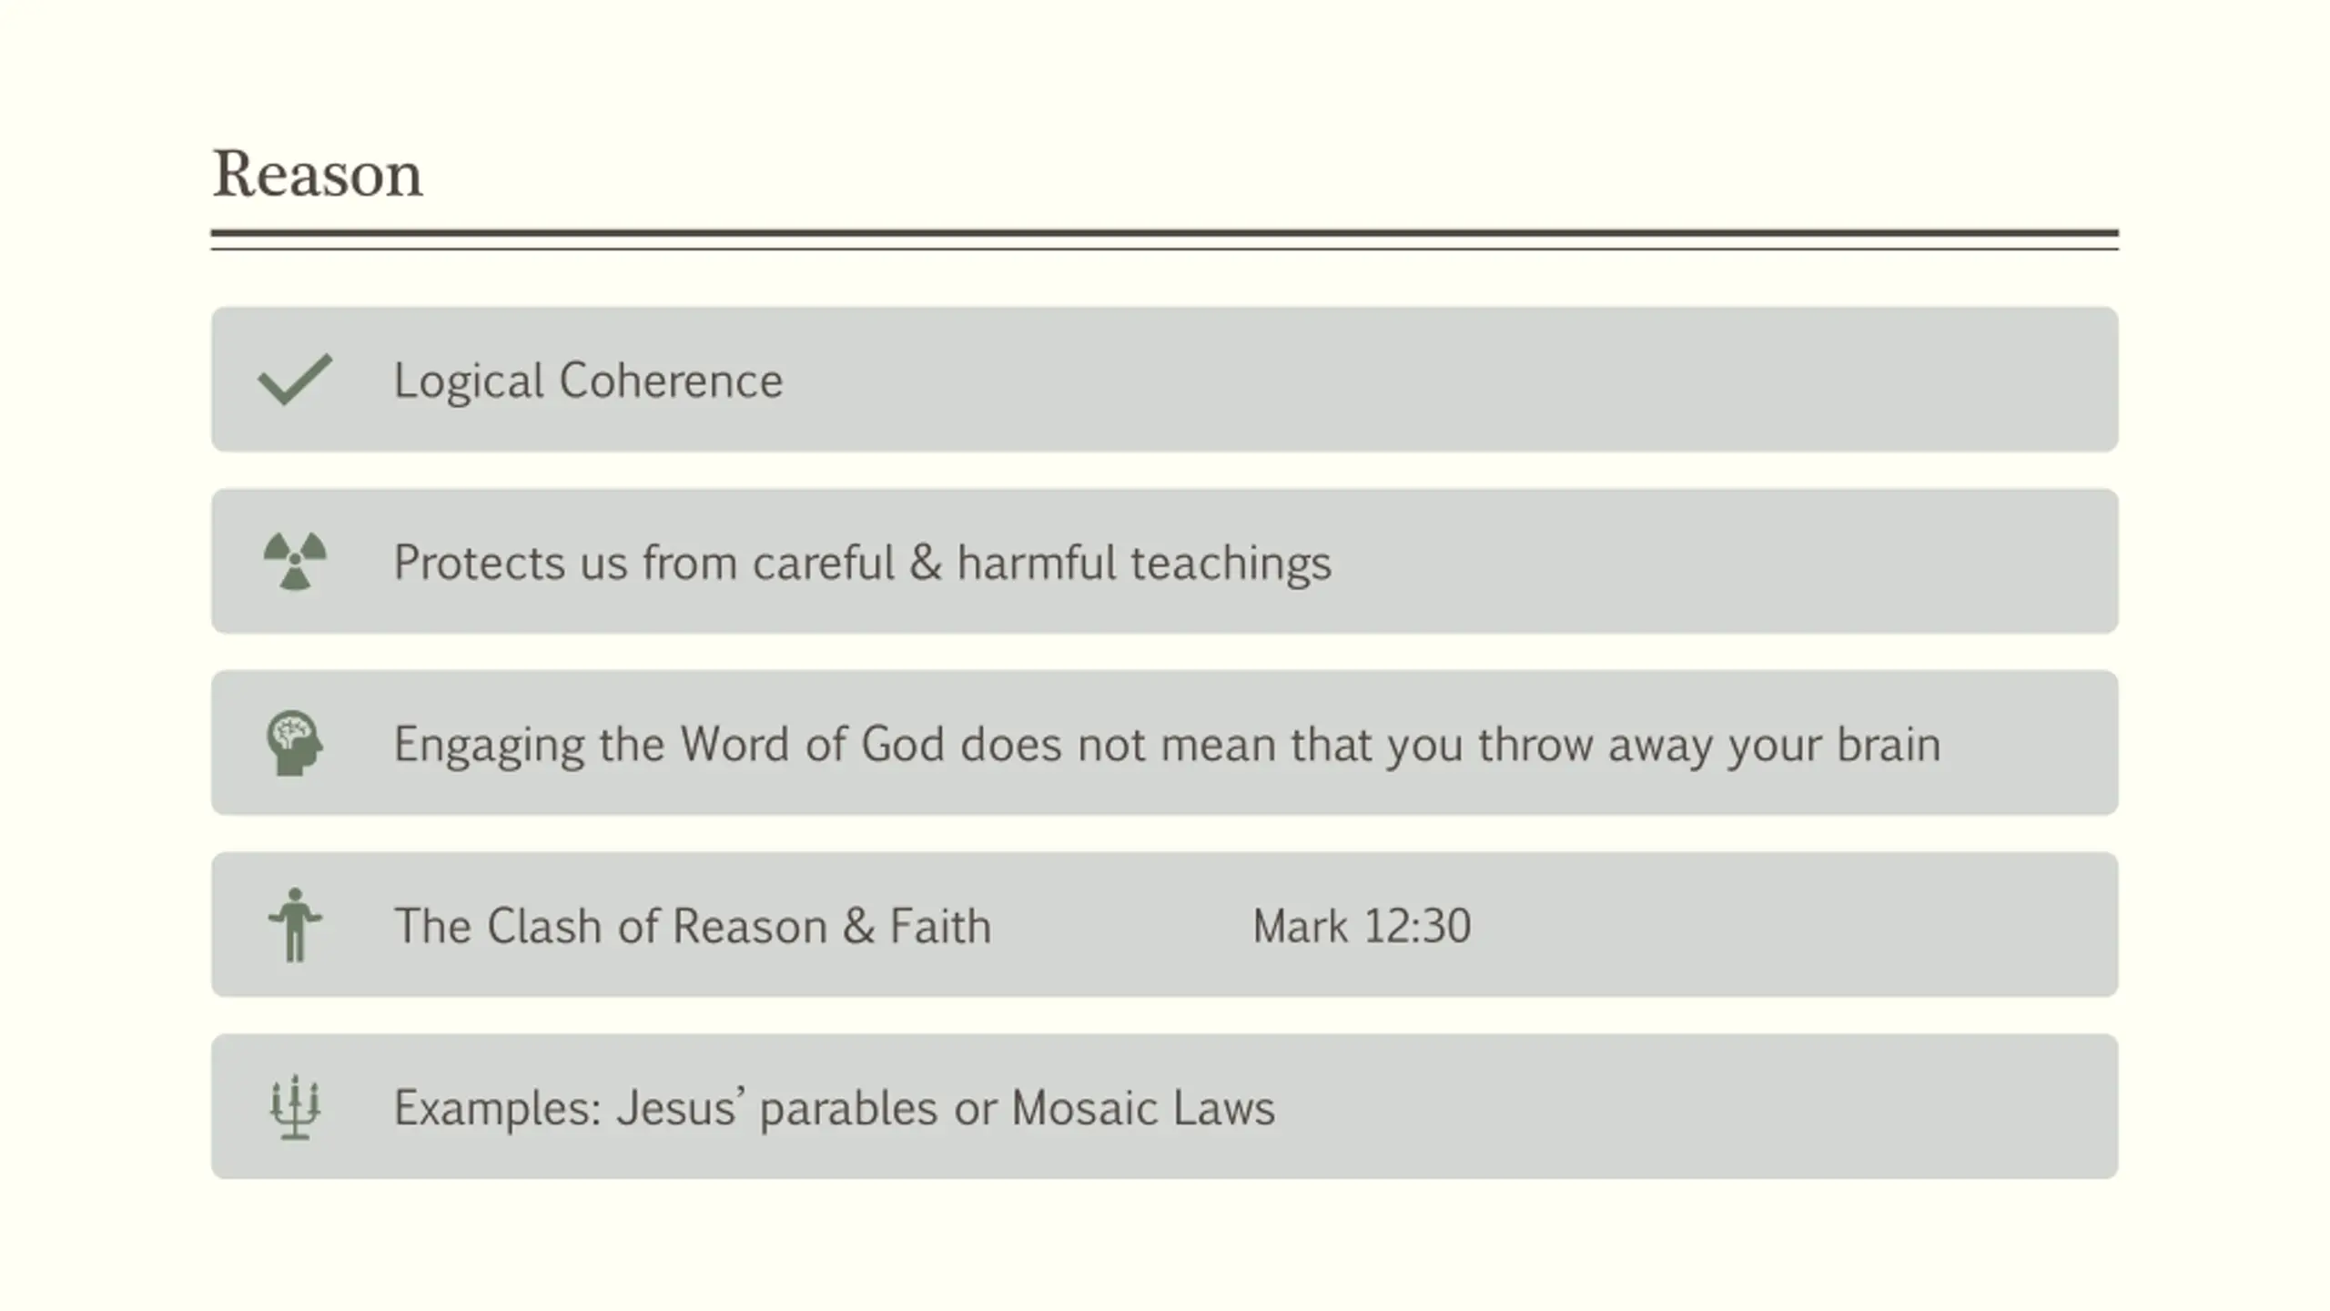
Task: Select the Protects us from careful text
Action: [x=644, y=563]
